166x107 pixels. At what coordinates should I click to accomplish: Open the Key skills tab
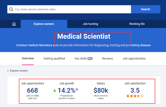(x=81, y=59)
